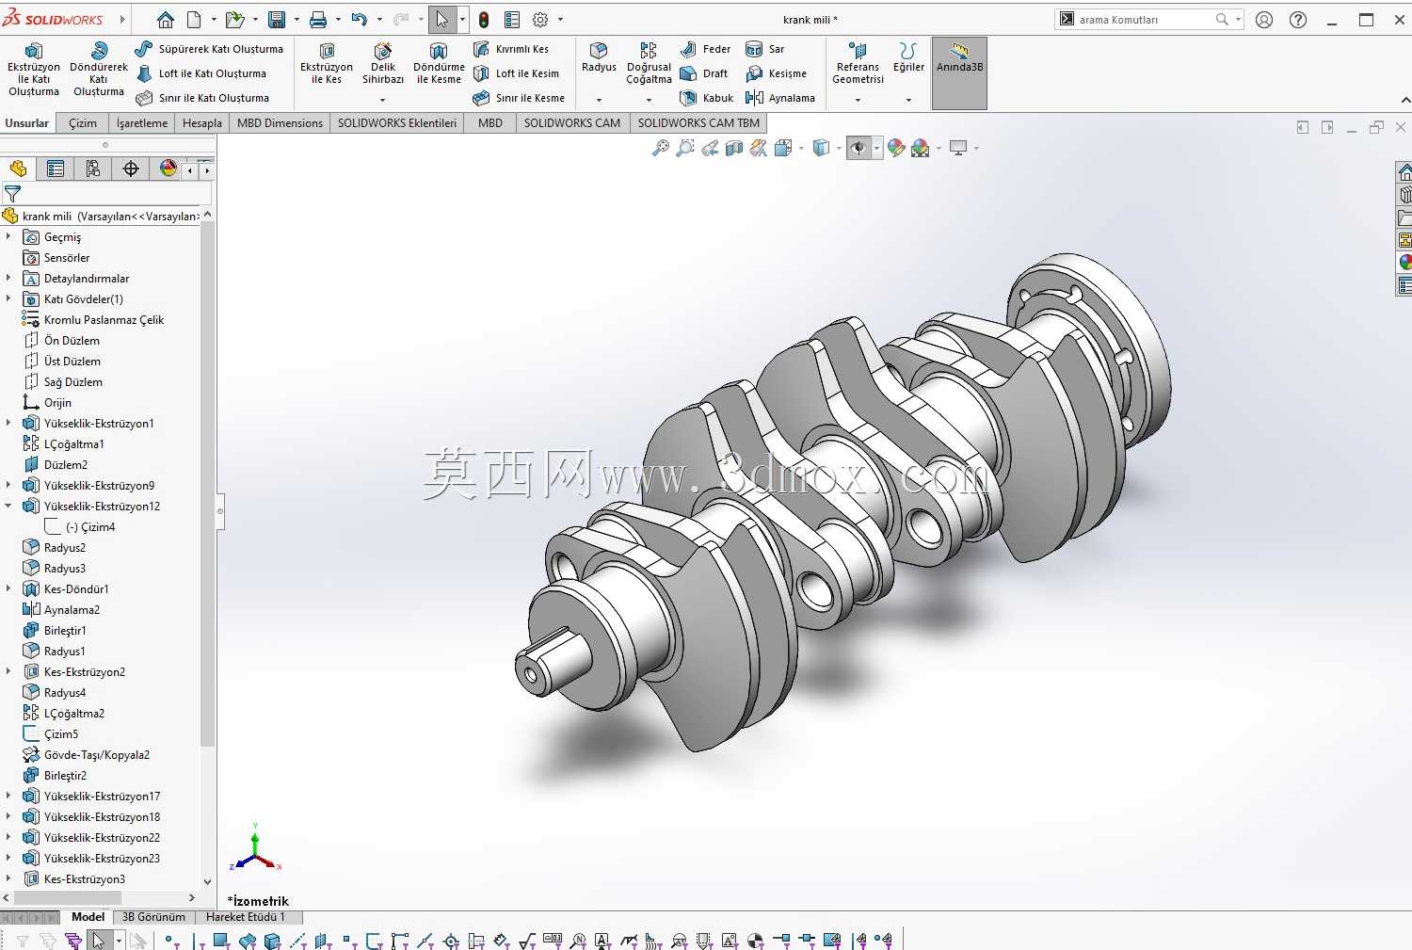The width and height of the screenshot is (1412, 950).
Task: Click the Help question mark button
Action: (1298, 20)
